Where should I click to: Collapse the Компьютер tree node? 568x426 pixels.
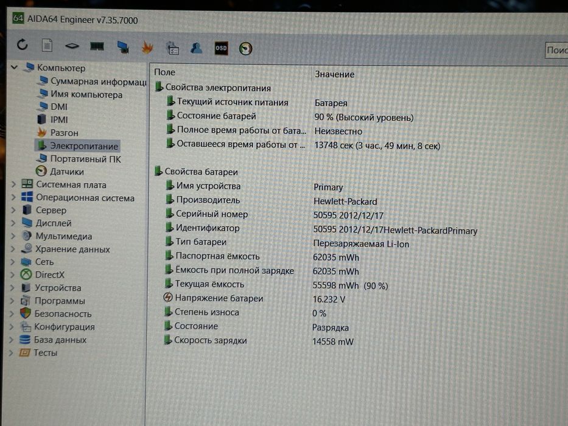pos(15,68)
